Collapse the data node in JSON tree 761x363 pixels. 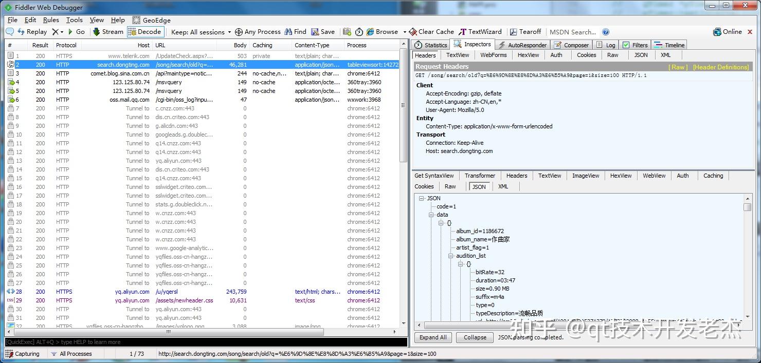[x=431, y=215]
